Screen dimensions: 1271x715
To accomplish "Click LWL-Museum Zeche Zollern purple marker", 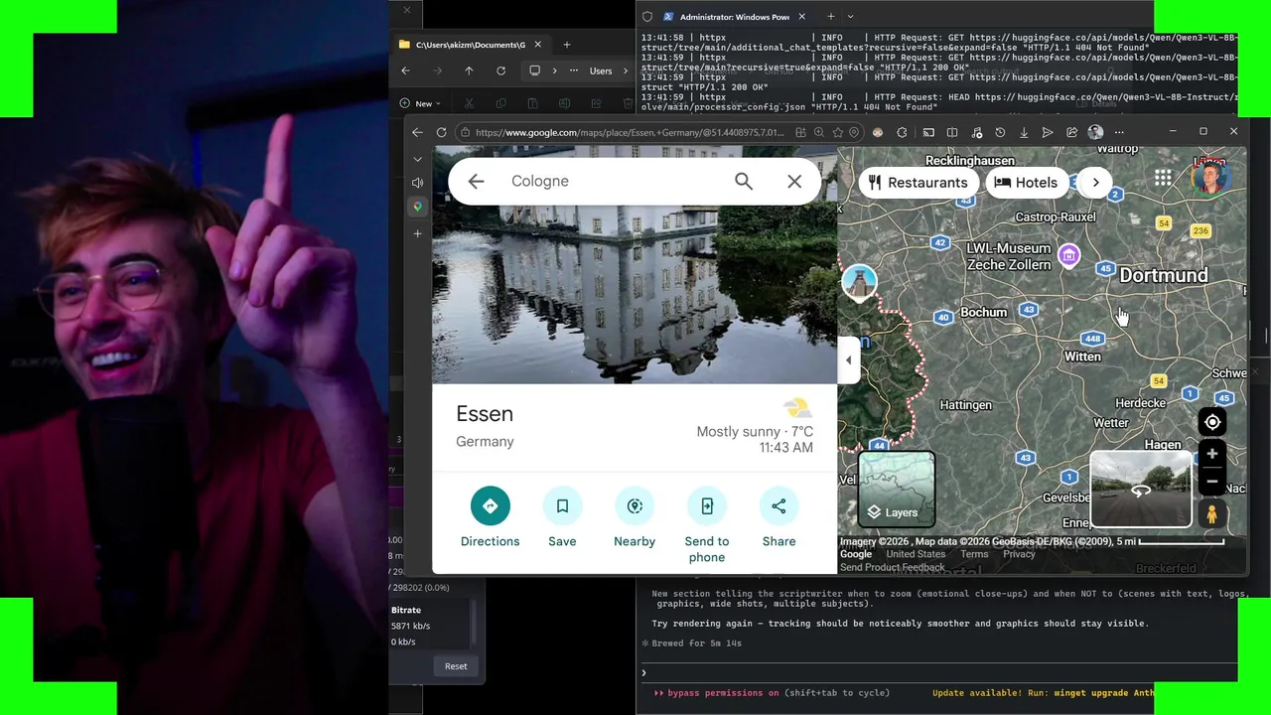I will (1068, 256).
